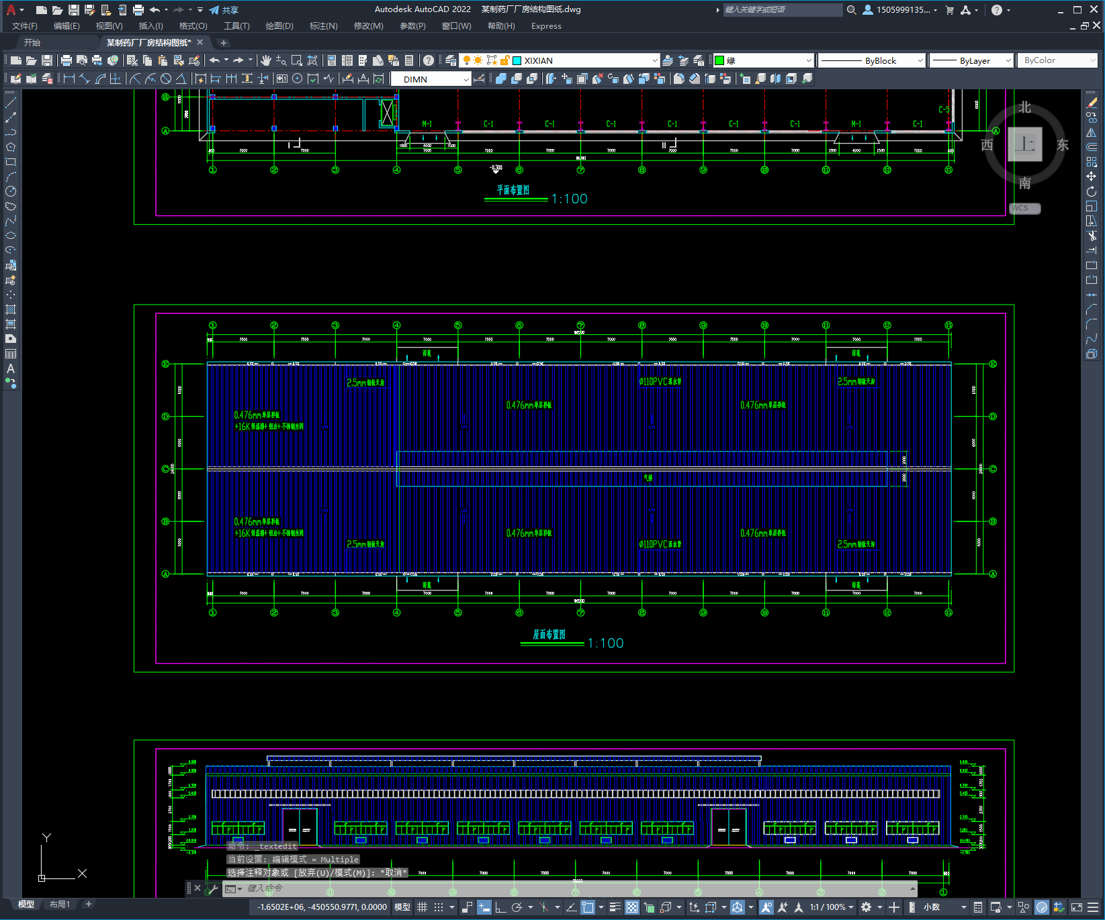Screen dimensions: 1105x920
Task: Click the Zoom Window icon
Action: [x=297, y=60]
